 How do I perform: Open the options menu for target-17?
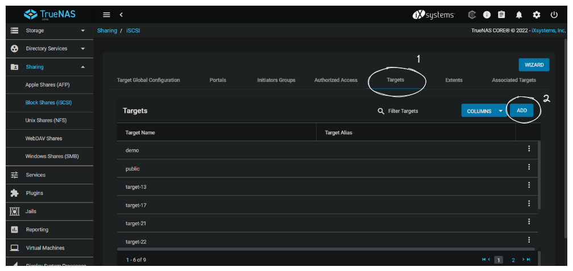529,203
